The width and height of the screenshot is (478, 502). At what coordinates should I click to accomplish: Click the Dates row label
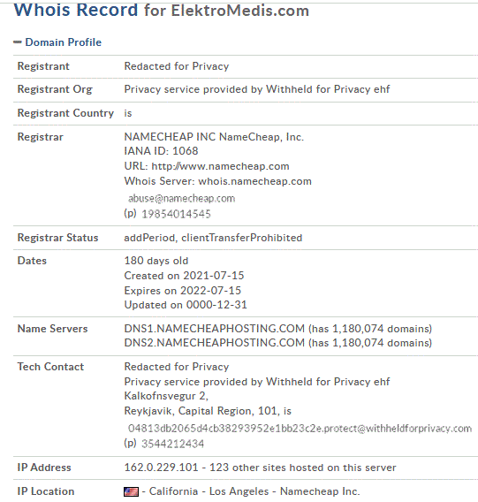32,261
